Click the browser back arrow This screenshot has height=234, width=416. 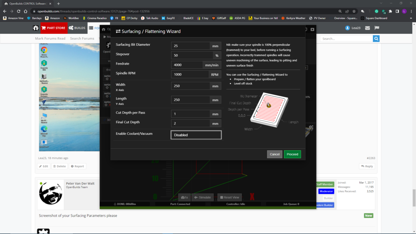point(5,12)
